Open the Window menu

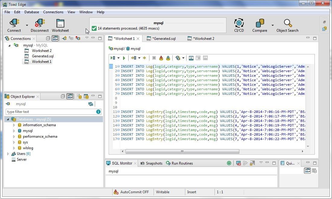86,12
